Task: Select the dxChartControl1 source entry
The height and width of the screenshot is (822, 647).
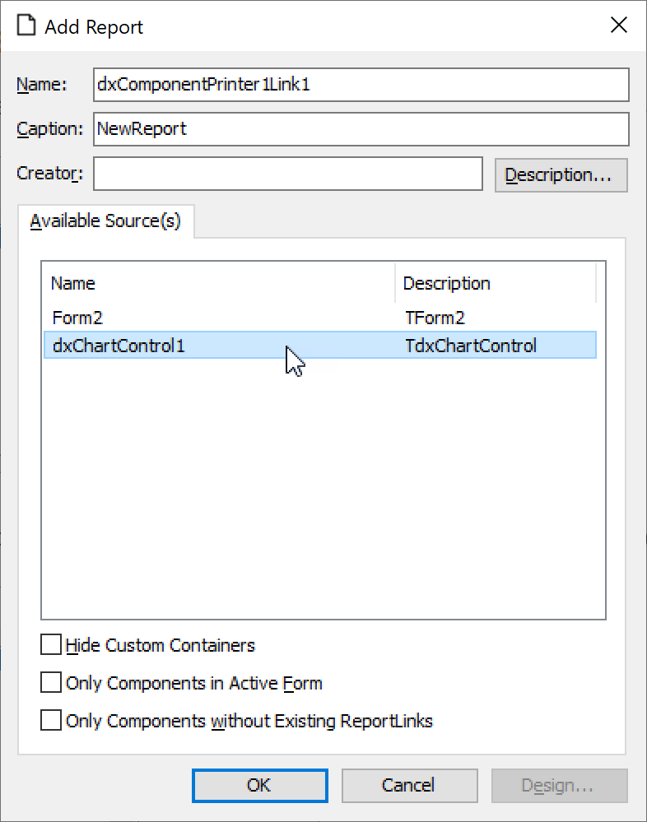Action: [119, 346]
